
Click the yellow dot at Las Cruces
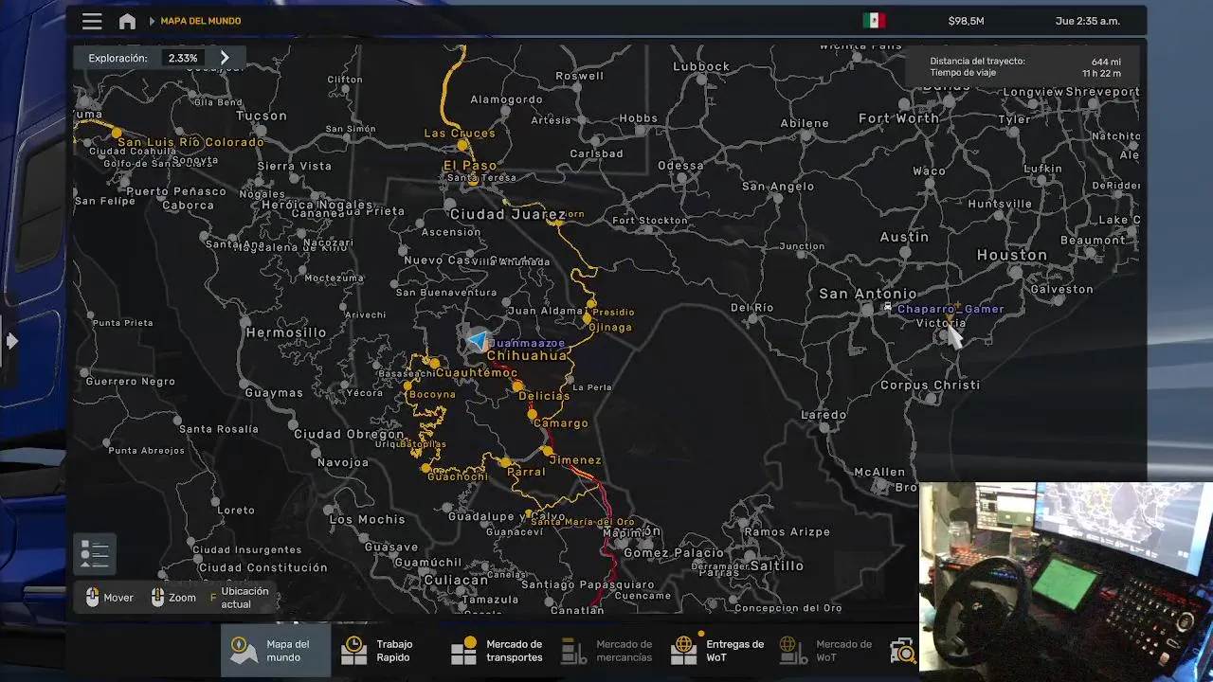coord(461,146)
